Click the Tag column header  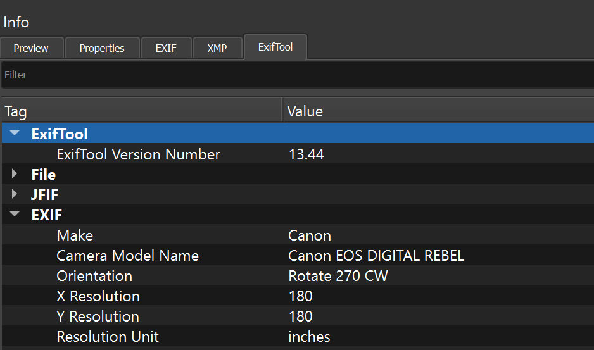click(x=142, y=111)
